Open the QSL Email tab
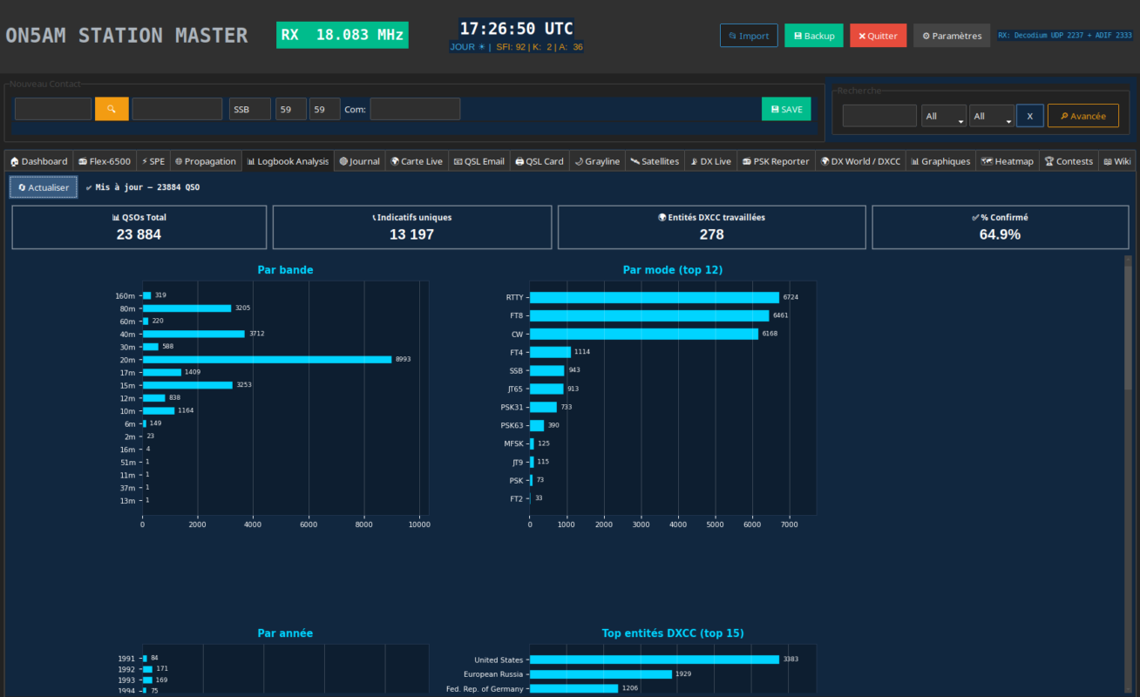Viewport: 1140px width, 697px height. point(479,161)
